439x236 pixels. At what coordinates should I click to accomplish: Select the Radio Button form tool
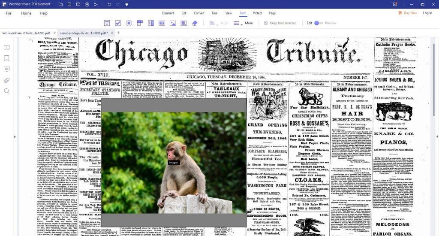tap(129, 23)
